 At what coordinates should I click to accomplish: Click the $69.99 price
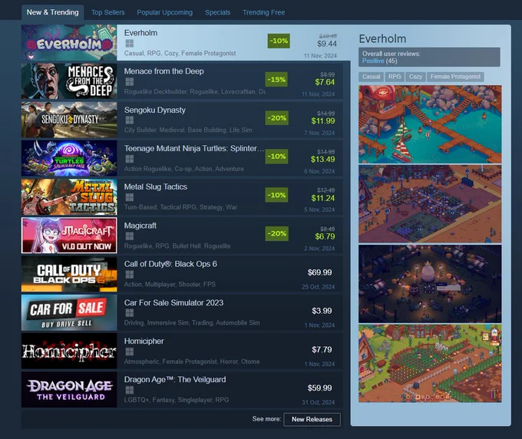coord(319,272)
